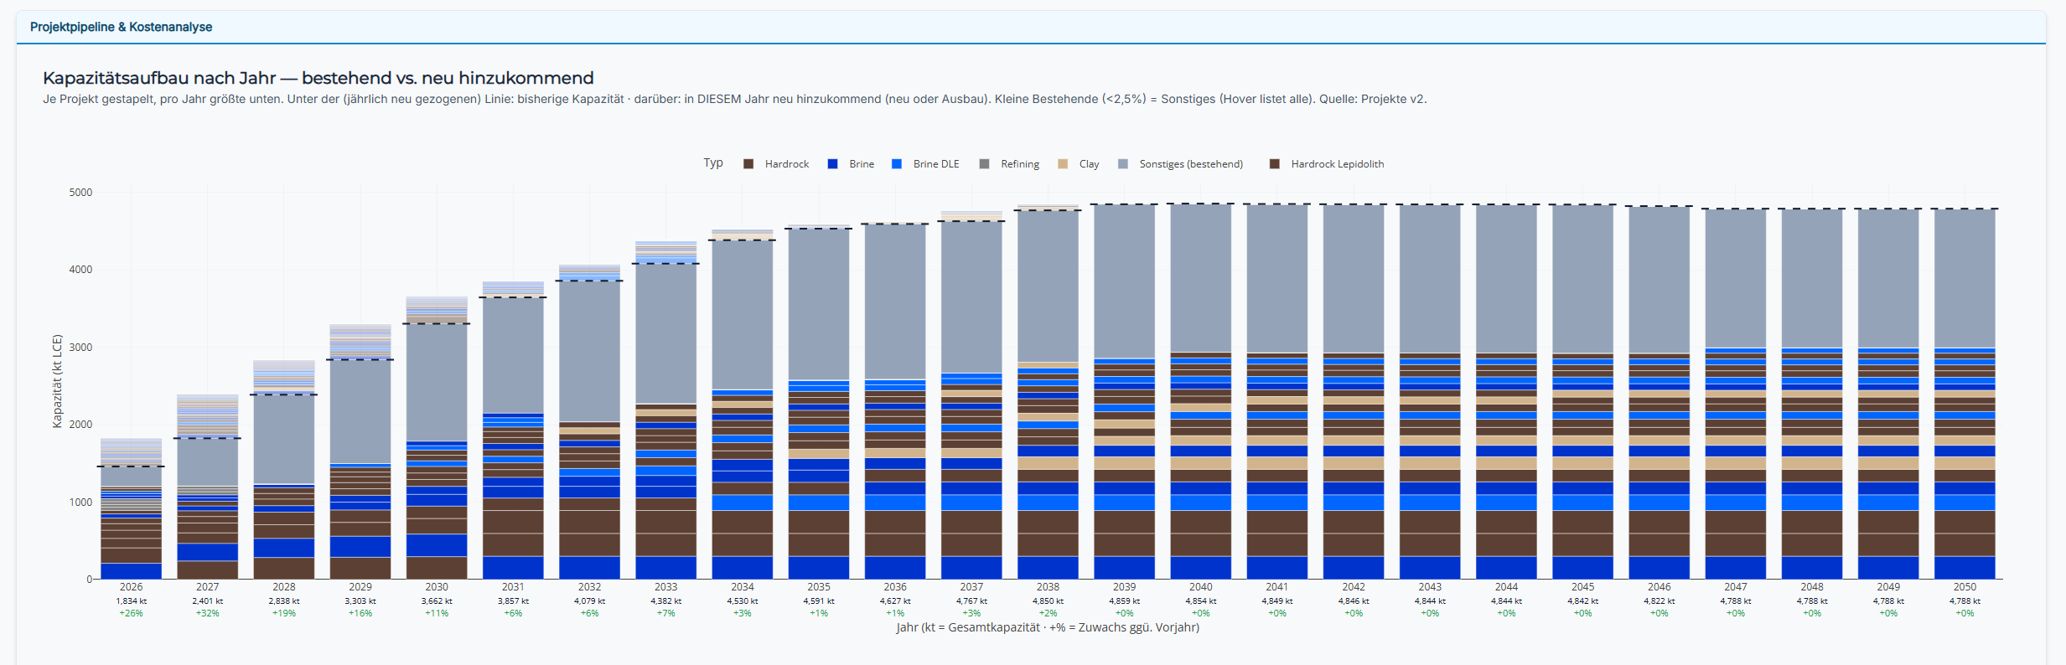Click the total value '3,857 kt'
Image resolution: width=2066 pixels, height=665 pixels.
coord(513,601)
